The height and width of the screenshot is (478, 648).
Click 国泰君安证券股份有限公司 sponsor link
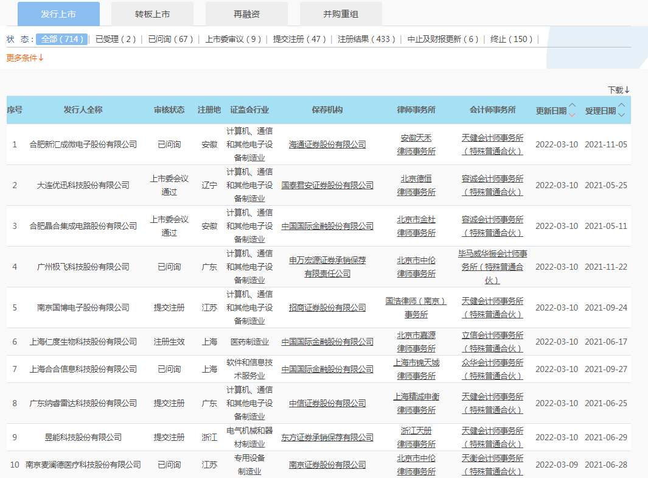click(x=327, y=186)
